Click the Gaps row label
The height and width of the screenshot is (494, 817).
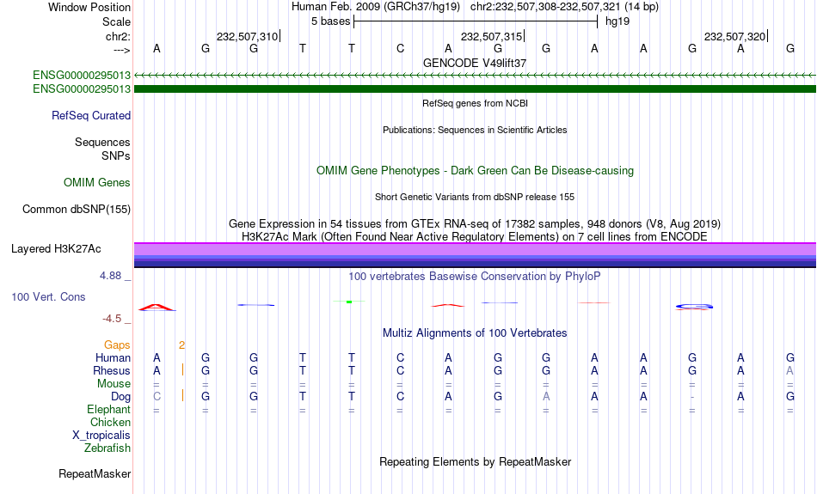[x=117, y=345]
